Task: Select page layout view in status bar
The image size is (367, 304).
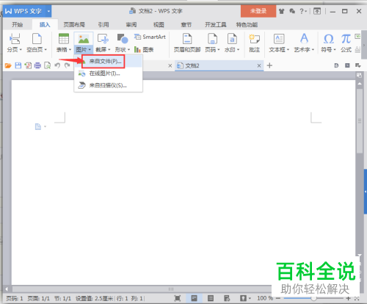Action: 194,298
